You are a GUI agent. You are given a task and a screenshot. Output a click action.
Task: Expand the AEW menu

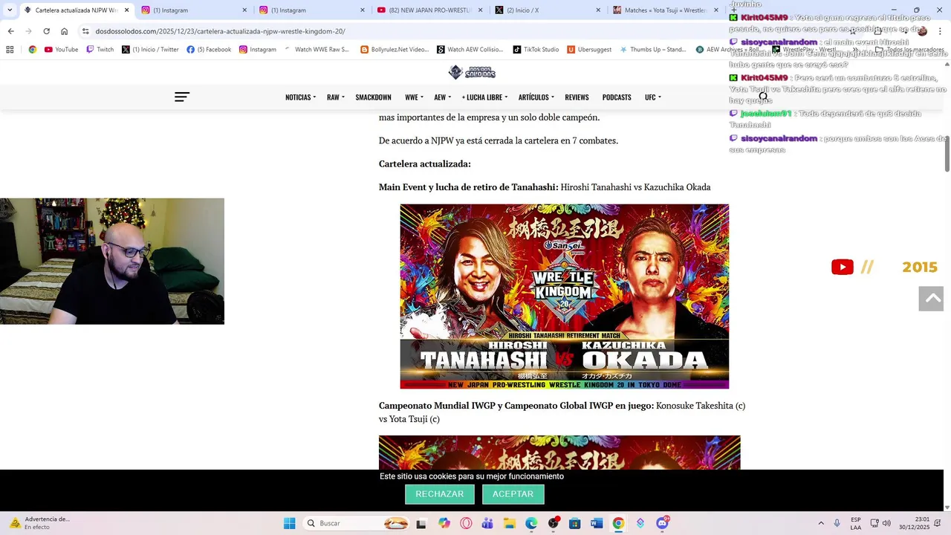[x=442, y=97]
